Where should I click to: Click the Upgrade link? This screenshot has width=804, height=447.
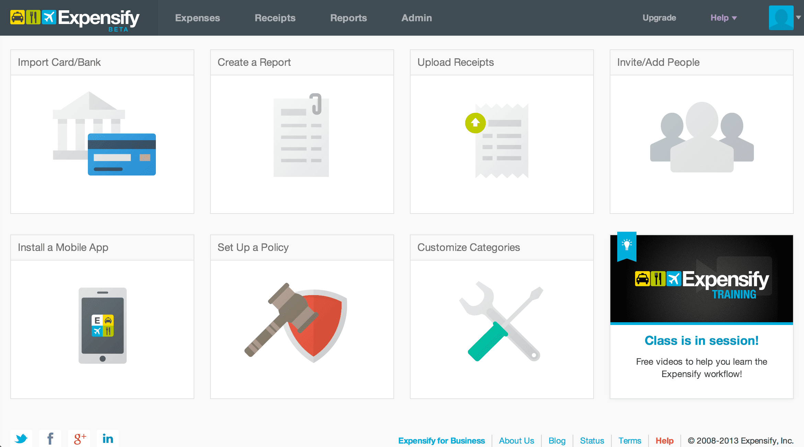659,18
